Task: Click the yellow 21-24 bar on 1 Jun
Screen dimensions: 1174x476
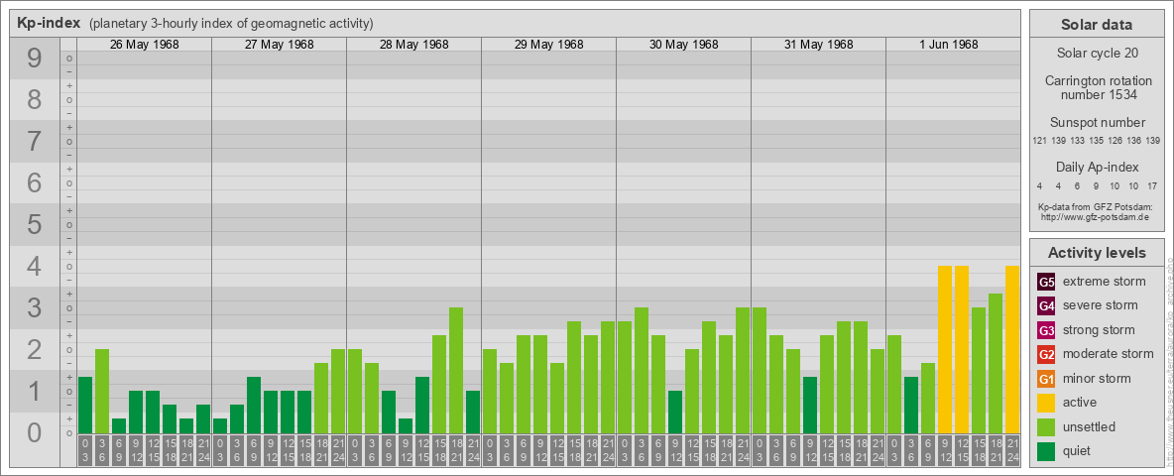Action: pyautogui.click(x=1012, y=349)
